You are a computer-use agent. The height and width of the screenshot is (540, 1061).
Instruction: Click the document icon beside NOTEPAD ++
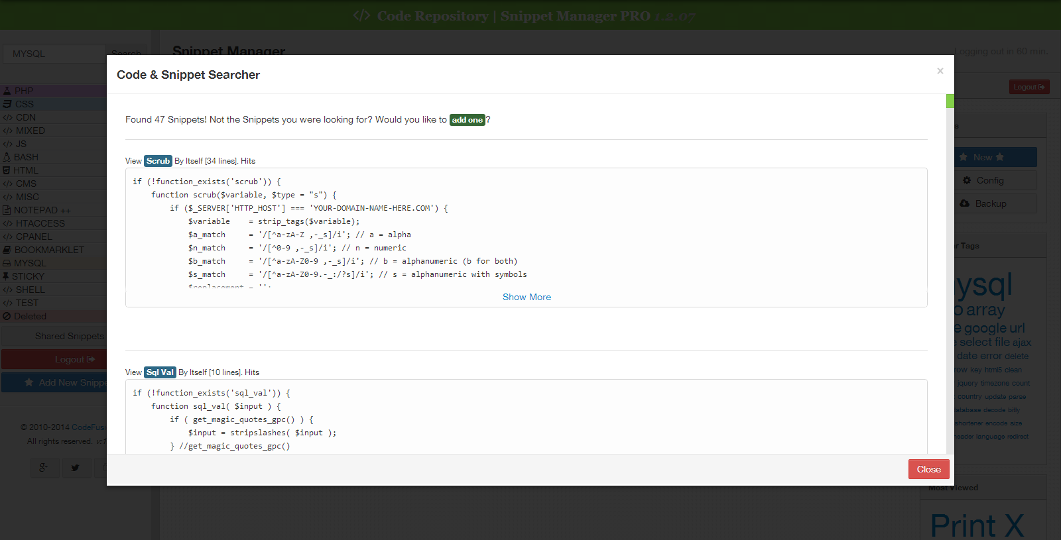coord(7,210)
